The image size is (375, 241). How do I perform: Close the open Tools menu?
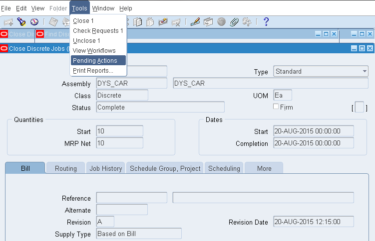click(x=79, y=8)
